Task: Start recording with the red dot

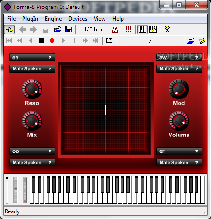Action: tap(52, 41)
